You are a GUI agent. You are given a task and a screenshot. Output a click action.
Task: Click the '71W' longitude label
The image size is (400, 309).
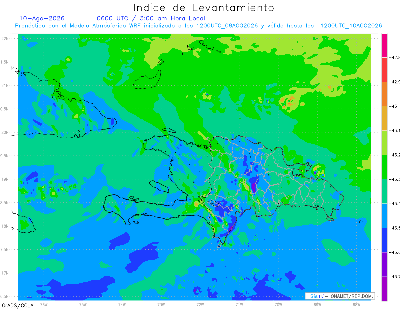(239, 304)
